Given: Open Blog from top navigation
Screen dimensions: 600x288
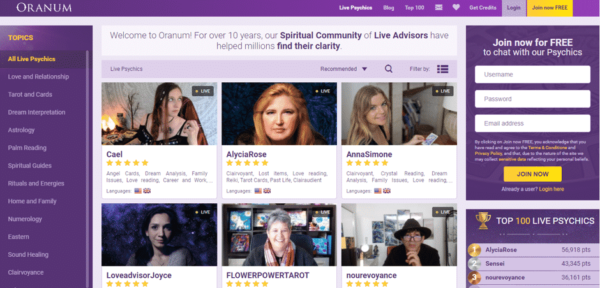Looking at the screenshot, I should [388, 8].
